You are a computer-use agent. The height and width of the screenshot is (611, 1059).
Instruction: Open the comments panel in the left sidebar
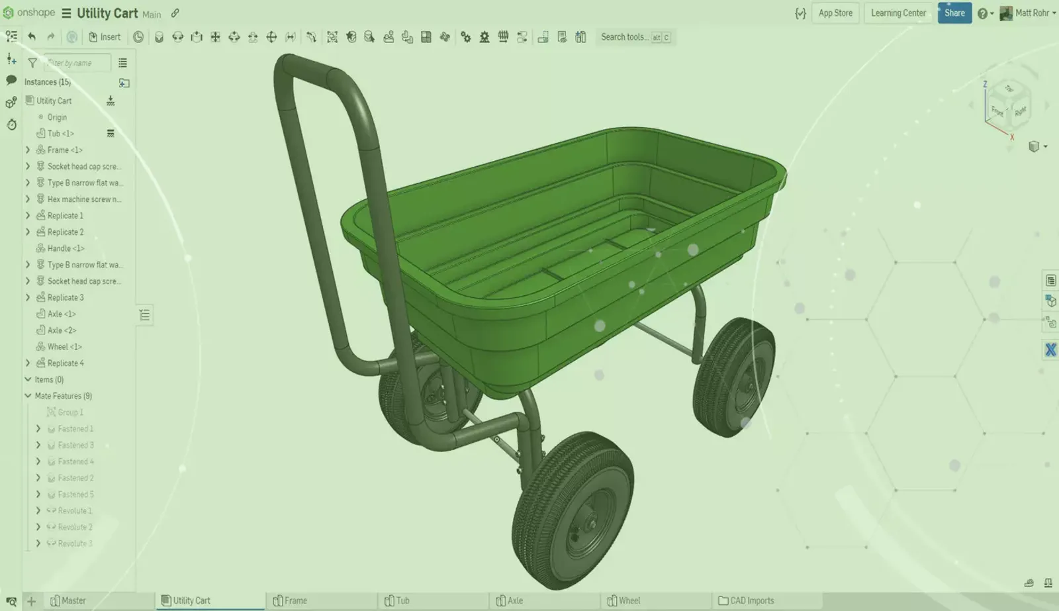tap(11, 81)
